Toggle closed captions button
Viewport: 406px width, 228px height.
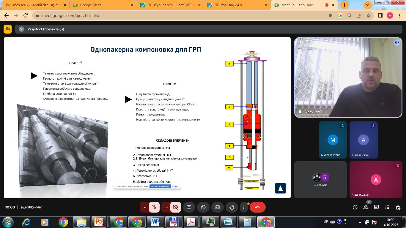pyautogui.click(x=218, y=207)
